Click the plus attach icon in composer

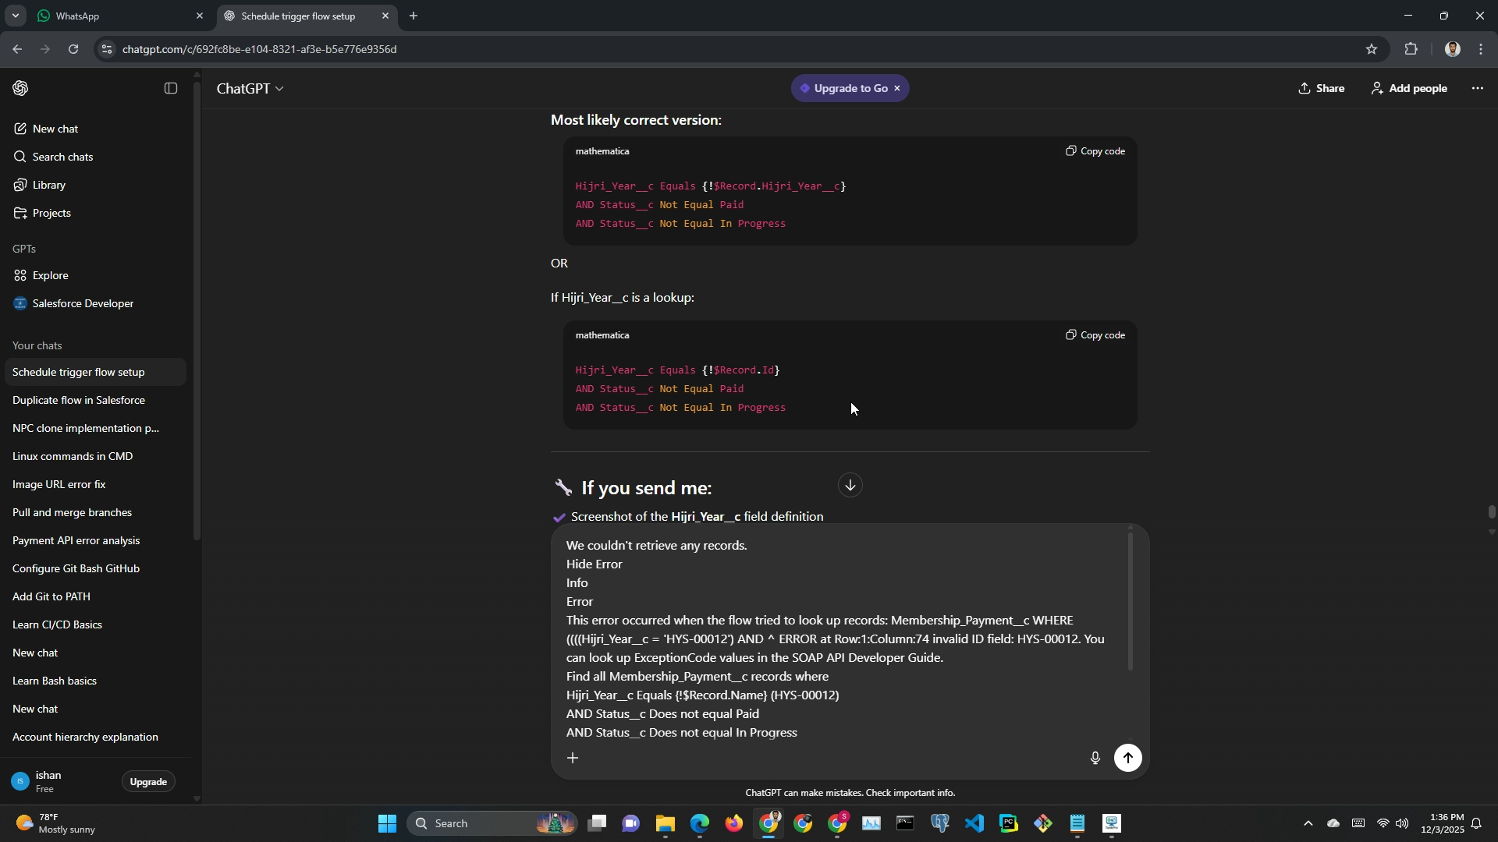[573, 758]
